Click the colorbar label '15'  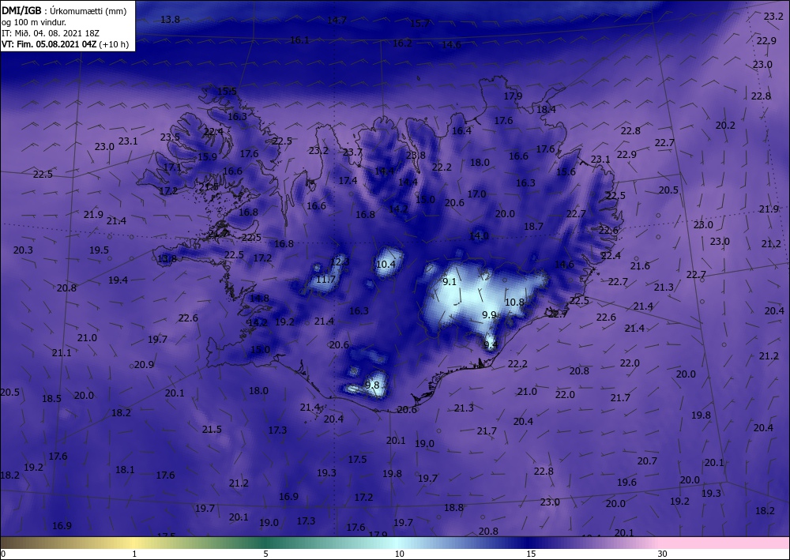click(531, 554)
